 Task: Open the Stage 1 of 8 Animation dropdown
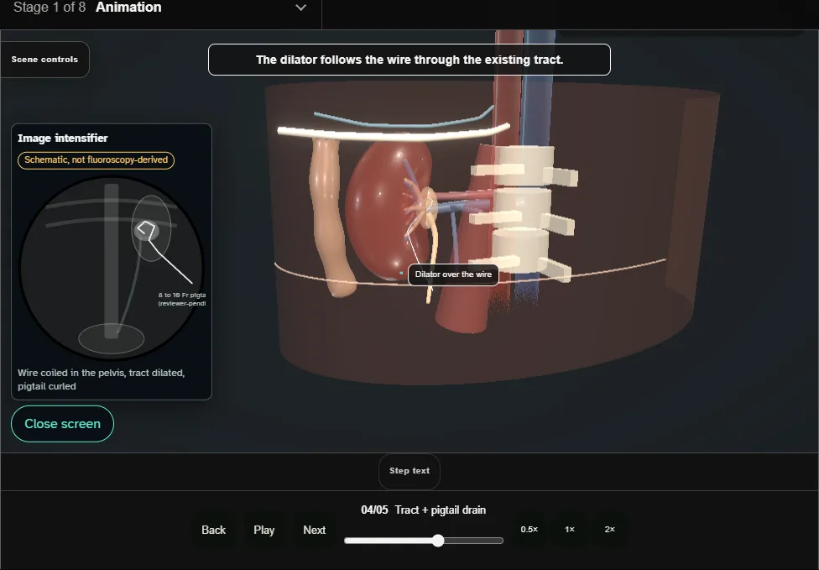(160, 8)
